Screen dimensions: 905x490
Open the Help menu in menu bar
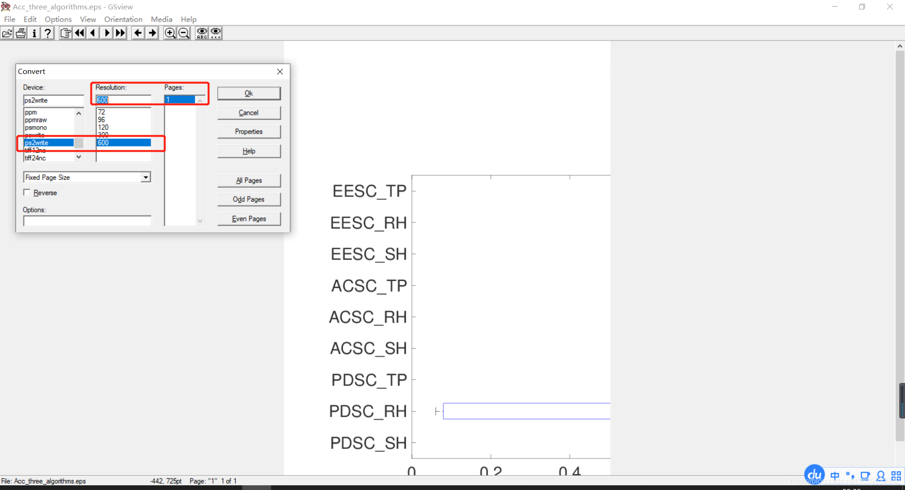click(x=189, y=19)
